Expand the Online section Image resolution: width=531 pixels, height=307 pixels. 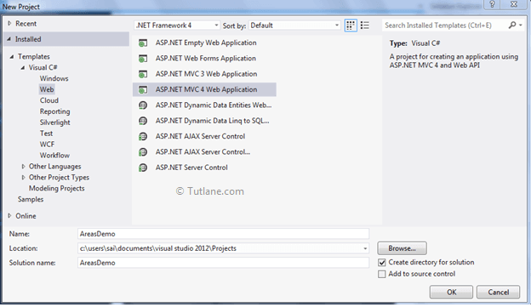coord(9,216)
